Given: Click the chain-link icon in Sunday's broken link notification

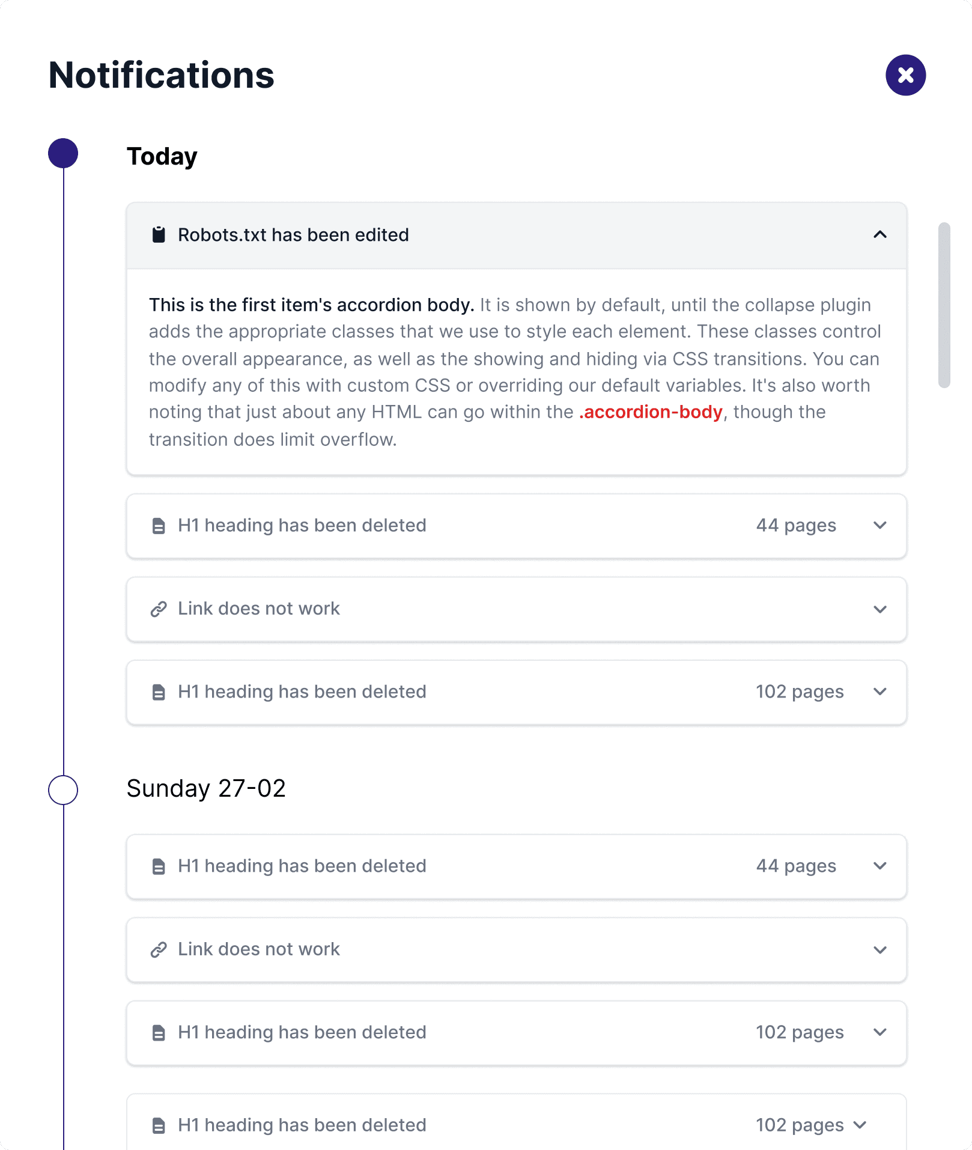Looking at the screenshot, I should coord(159,949).
